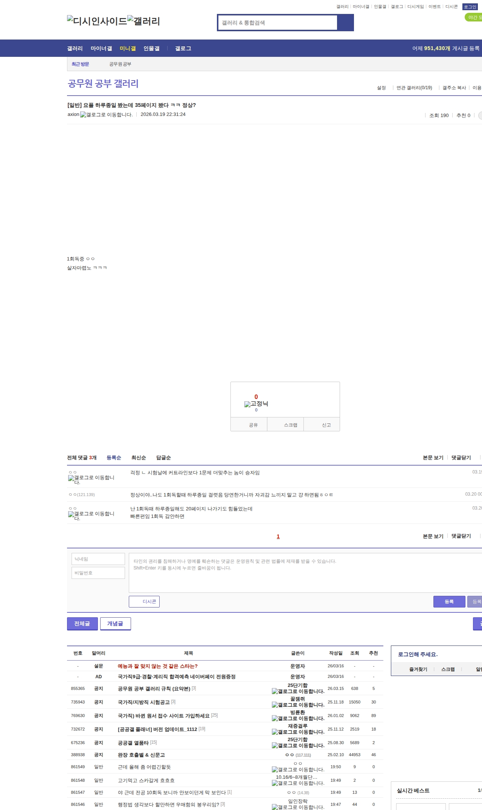The image size is (482, 810).
Task: Open gallog icon of the first commenter
Action: click(x=91, y=480)
